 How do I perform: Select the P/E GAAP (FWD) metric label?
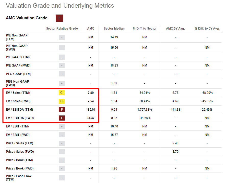[18, 66]
